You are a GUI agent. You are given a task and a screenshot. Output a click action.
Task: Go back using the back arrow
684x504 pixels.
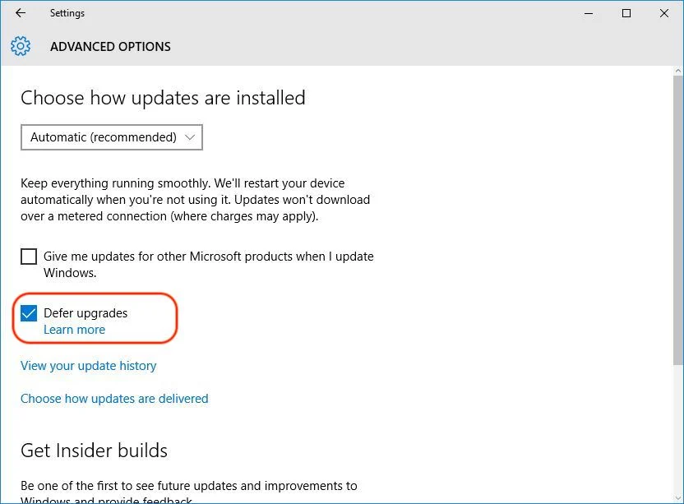pyautogui.click(x=21, y=13)
